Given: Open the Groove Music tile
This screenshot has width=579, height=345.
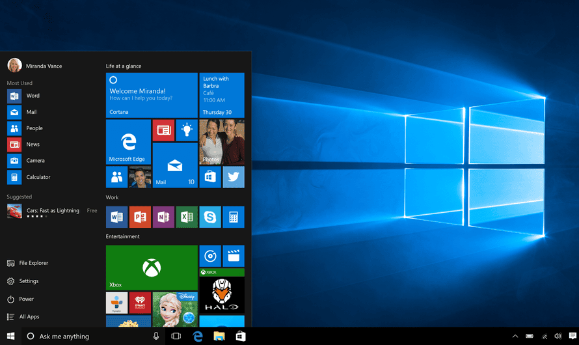Looking at the screenshot, I should click(210, 256).
